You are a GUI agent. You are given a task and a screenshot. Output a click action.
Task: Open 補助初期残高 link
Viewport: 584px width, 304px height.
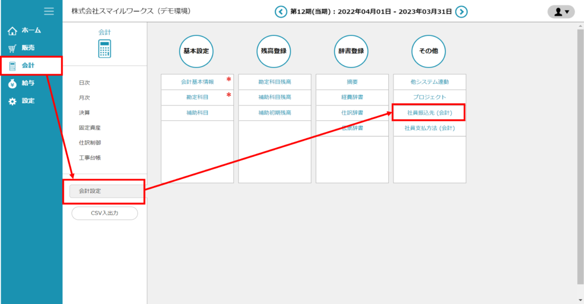(x=275, y=113)
